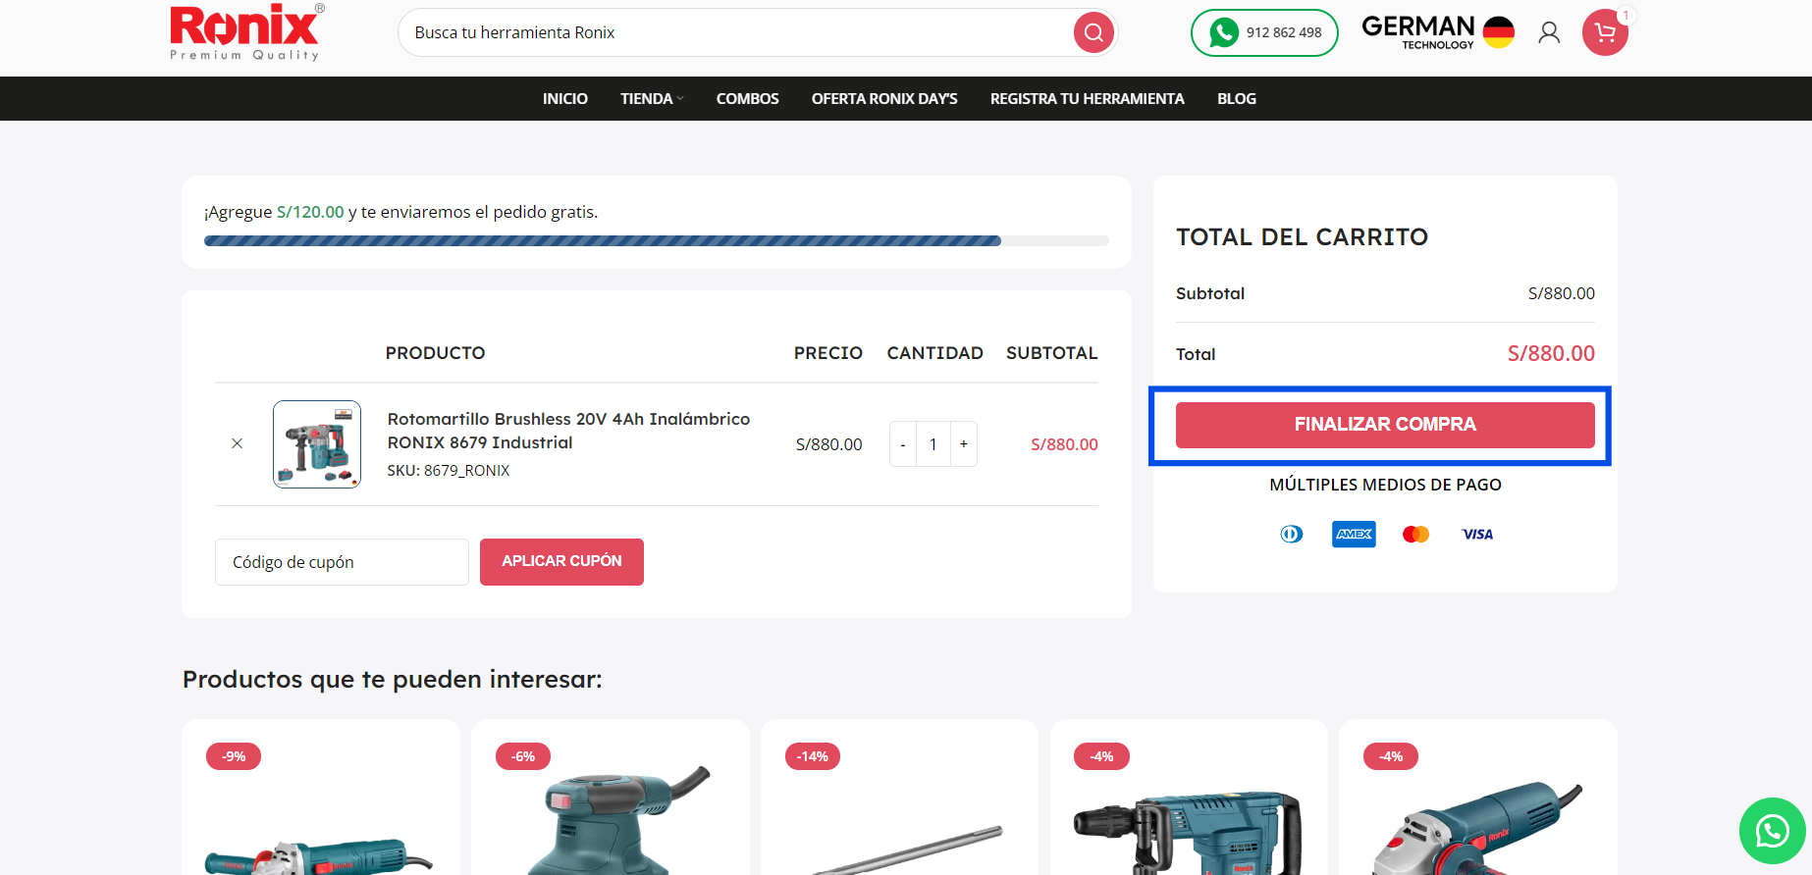Click the floating green WhatsApp chat bubble
The height and width of the screenshot is (875, 1812).
[1772, 831]
